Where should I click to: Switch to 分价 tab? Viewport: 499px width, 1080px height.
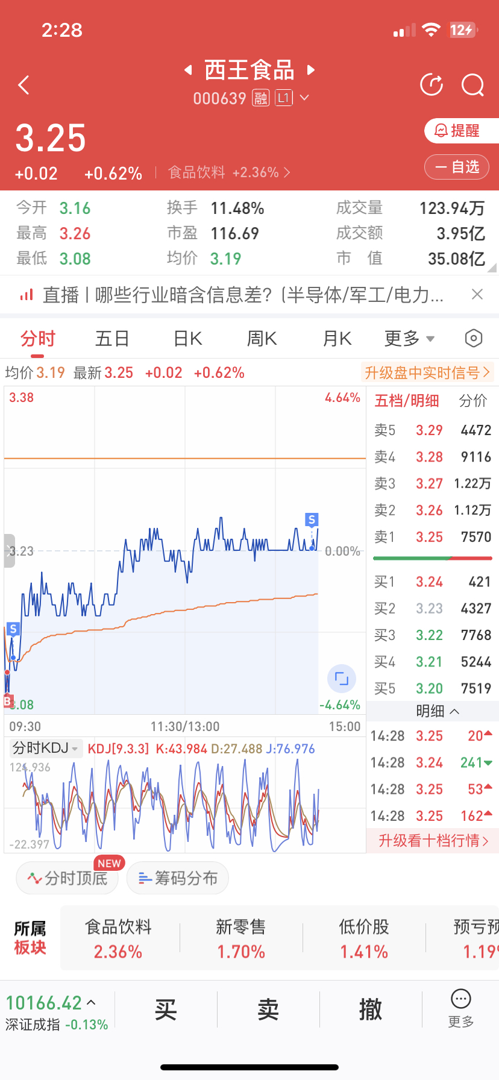click(472, 401)
